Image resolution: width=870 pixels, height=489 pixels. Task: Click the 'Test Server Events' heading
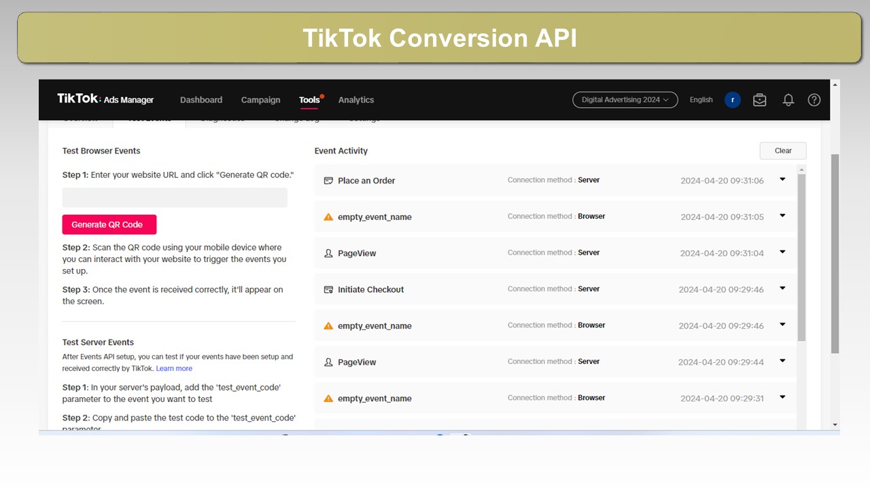pyautogui.click(x=98, y=342)
